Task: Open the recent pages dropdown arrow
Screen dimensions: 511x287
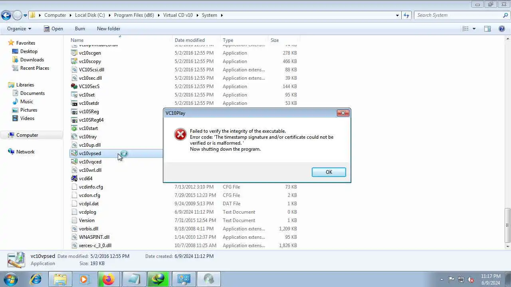Action: pyautogui.click(x=25, y=15)
